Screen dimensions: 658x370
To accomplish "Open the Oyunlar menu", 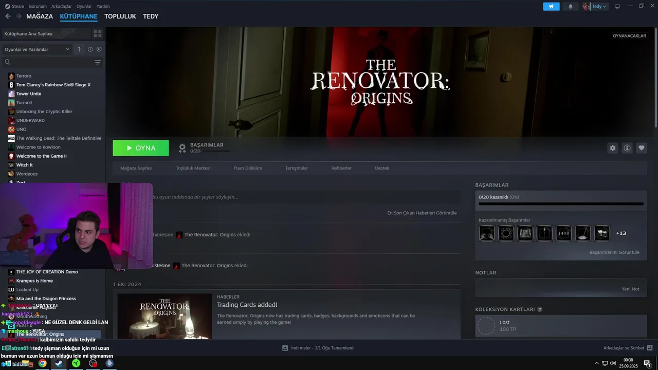I will tap(84, 6).
